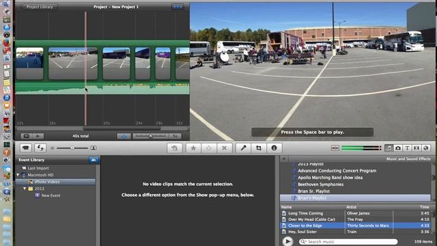Viewport: 437px width, 246px height.
Task: Adjust event clip thumbnail size slider
Action: [72, 148]
